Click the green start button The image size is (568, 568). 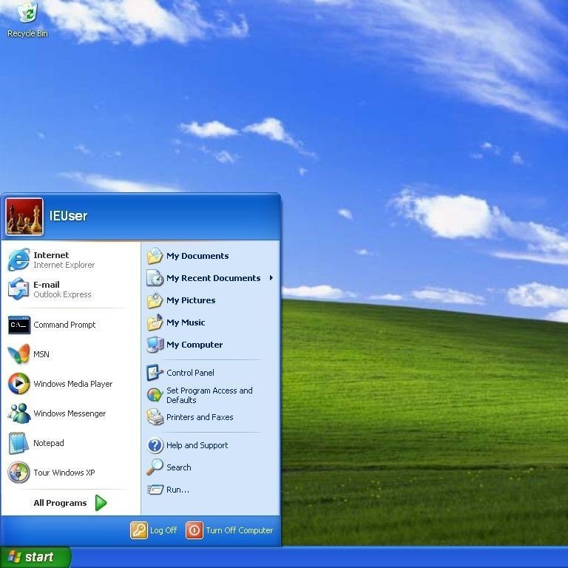coord(35,557)
